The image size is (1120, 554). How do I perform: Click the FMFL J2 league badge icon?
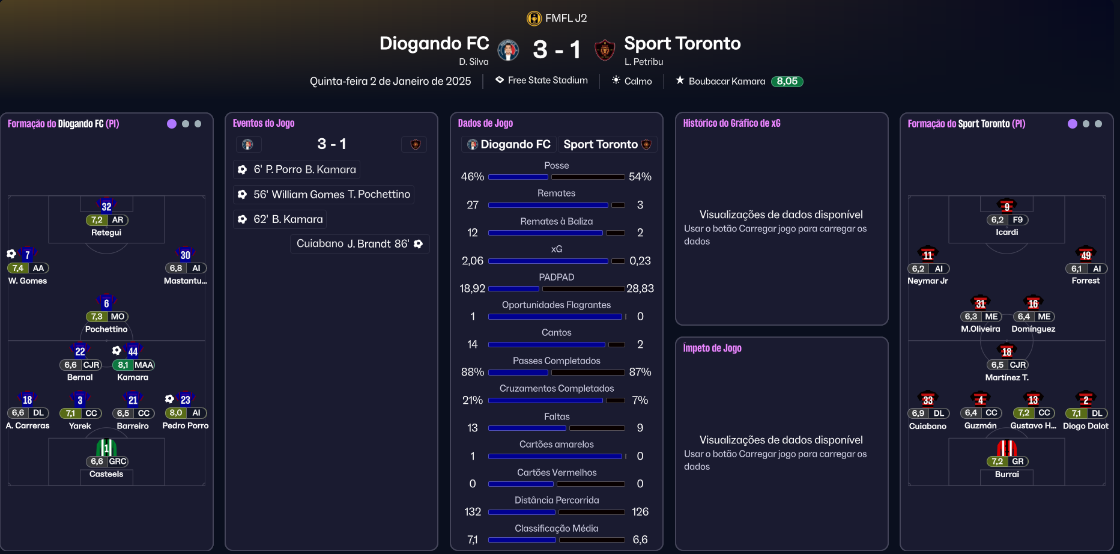(534, 19)
